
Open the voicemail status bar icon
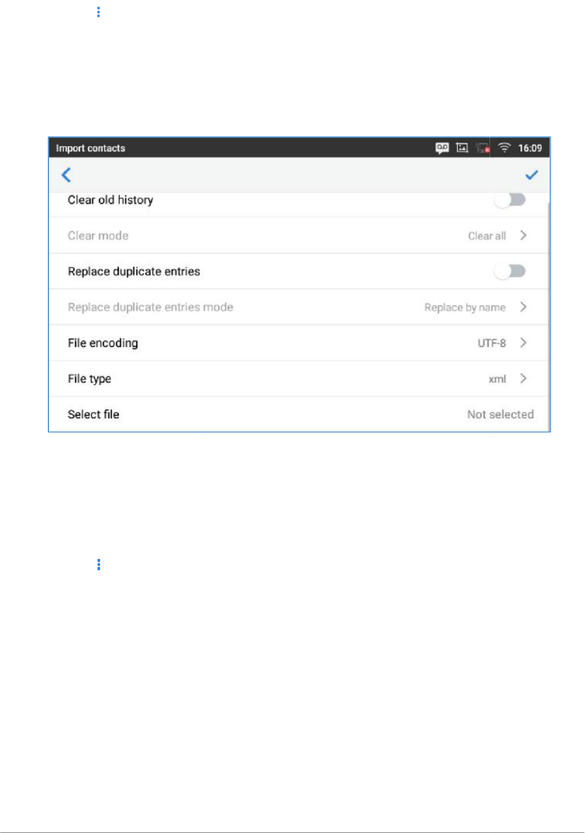[442, 148]
